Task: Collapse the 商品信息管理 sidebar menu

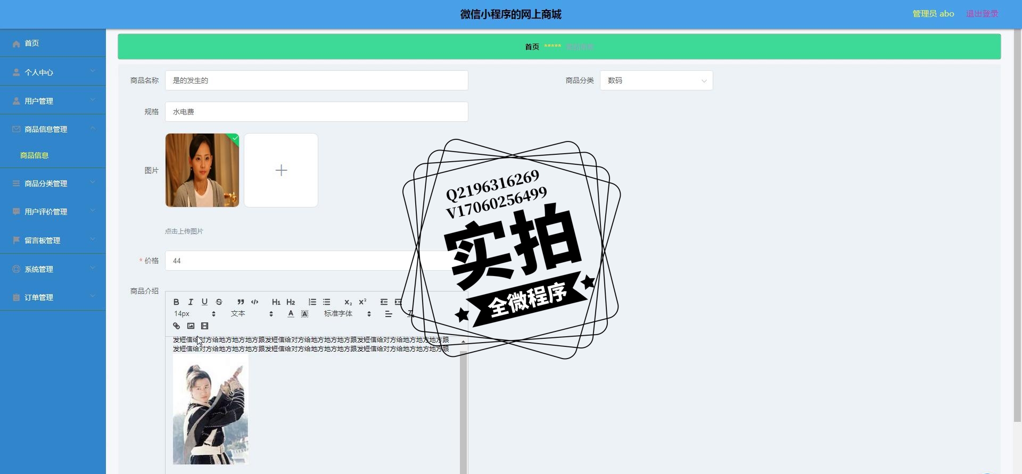Action: click(53, 129)
